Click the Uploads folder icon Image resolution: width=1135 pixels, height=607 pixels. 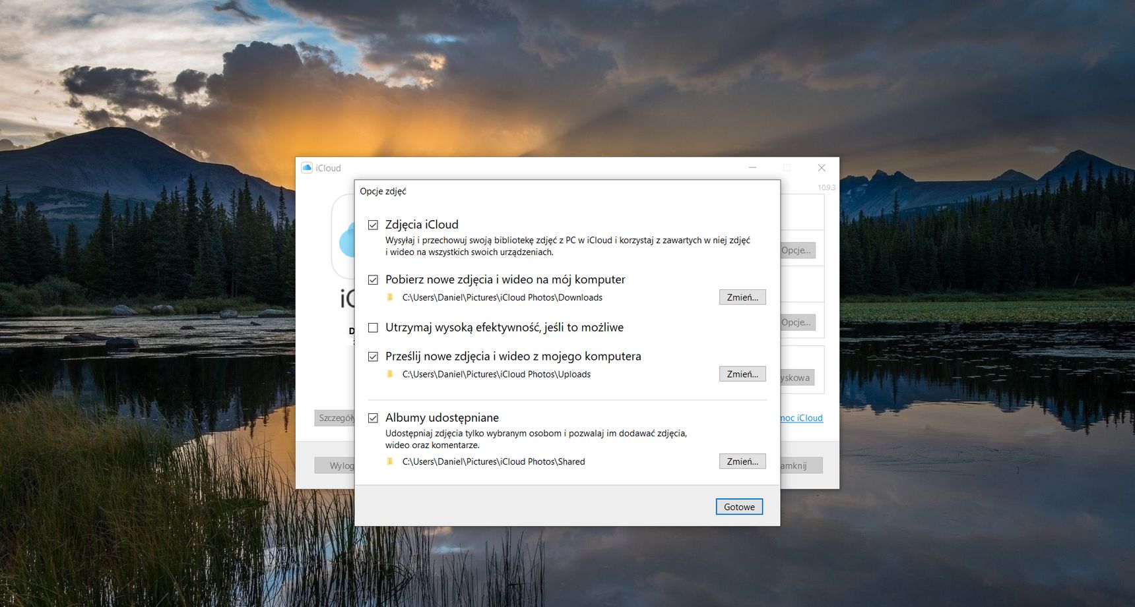click(390, 374)
